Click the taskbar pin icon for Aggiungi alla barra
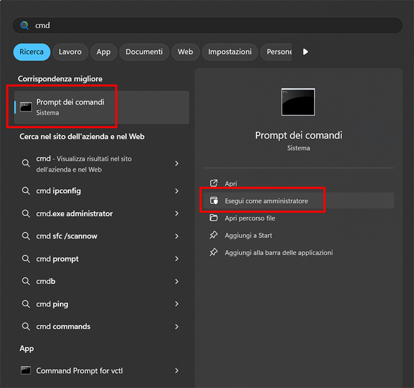This screenshot has height=388, width=414. point(214,252)
